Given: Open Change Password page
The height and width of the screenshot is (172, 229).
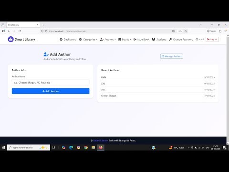Looking at the screenshot, I should coord(181,39).
